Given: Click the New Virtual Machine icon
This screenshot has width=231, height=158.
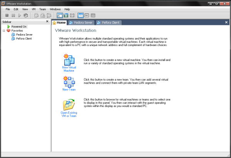Looking at the screenshot, I should coord(69,60).
